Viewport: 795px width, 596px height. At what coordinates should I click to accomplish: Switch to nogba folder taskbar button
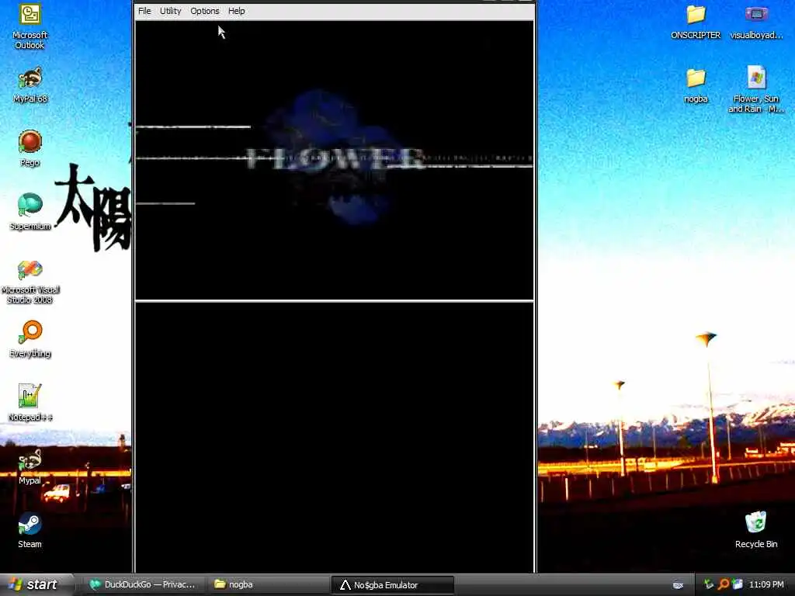click(268, 584)
